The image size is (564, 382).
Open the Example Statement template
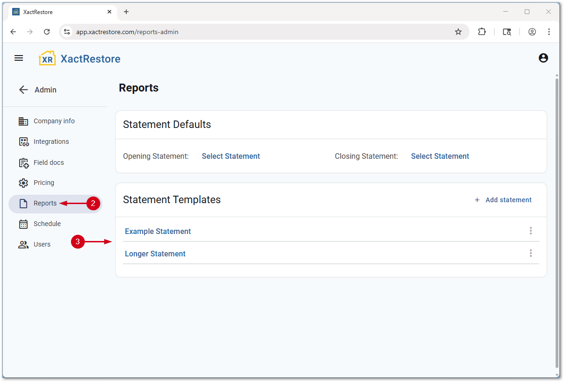158,231
